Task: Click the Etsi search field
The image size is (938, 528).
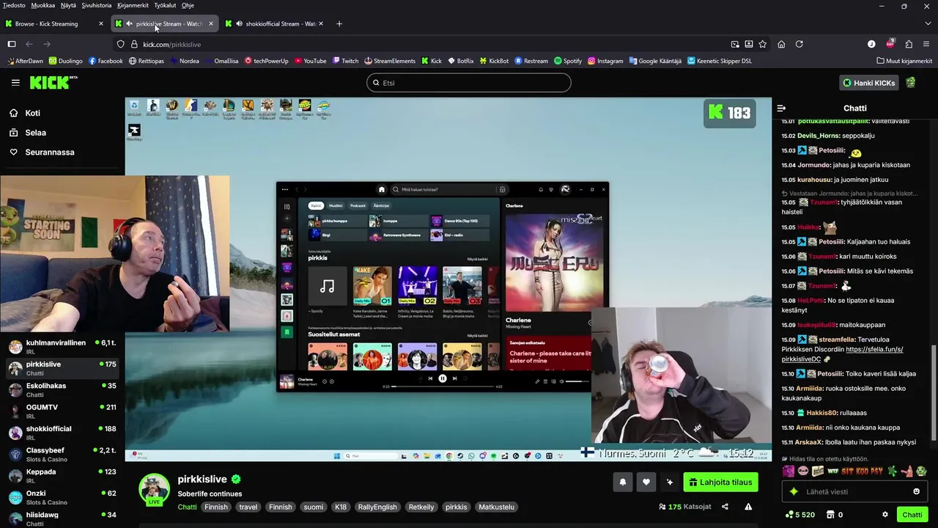Action: pyautogui.click(x=469, y=83)
